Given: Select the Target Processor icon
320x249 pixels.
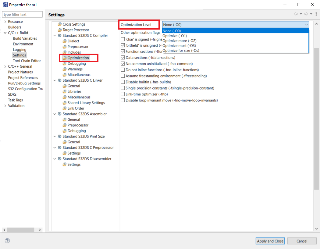Looking at the screenshot, I should coord(60,30).
